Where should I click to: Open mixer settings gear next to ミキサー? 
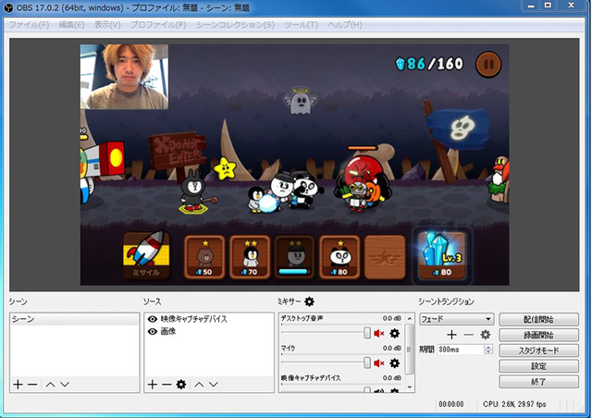(x=310, y=301)
